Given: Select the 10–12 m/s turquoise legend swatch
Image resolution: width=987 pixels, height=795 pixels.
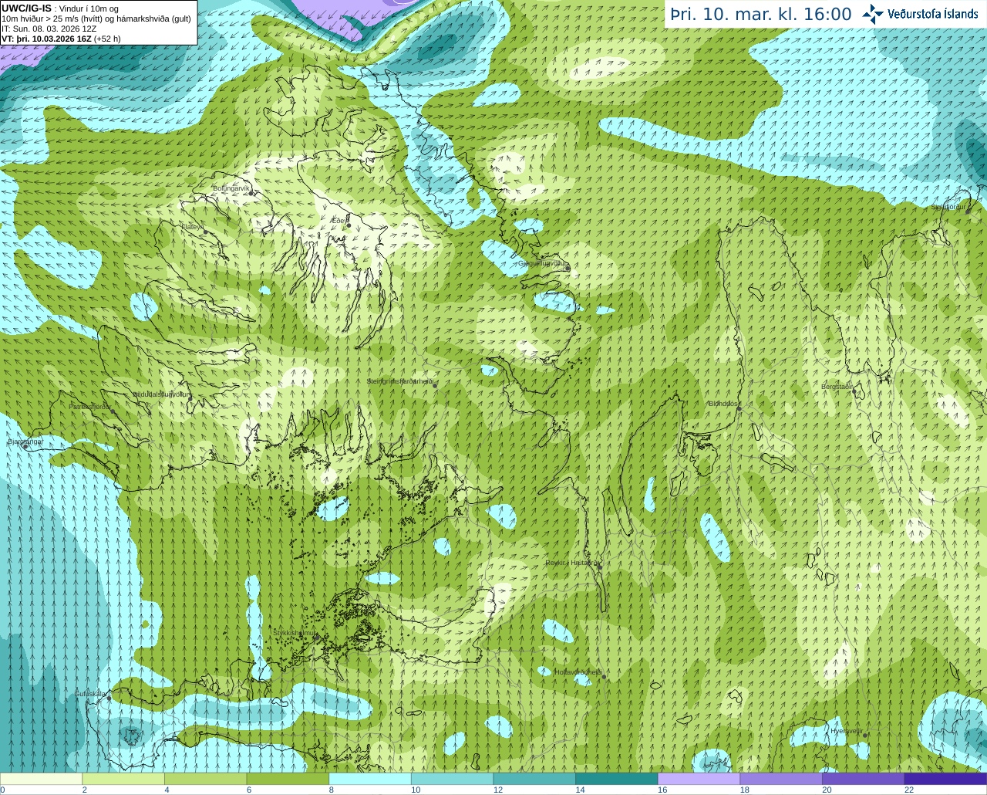Looking at the screenshot, I should point(452,778).
